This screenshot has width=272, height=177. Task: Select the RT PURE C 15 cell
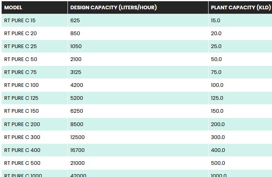pos(20,20)
